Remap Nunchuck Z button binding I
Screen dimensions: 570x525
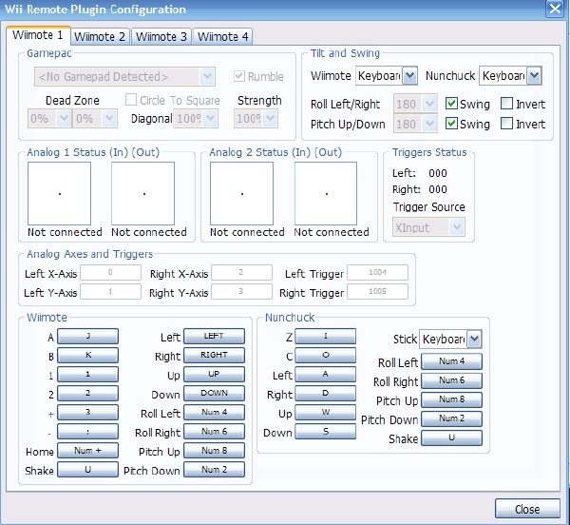[x=325, y=336]
